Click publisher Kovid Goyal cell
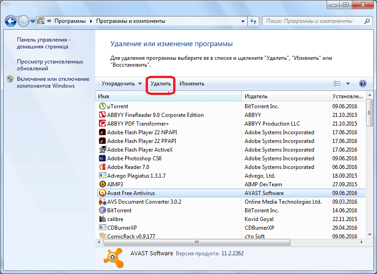The image size is (377, 274). [259, 219]
